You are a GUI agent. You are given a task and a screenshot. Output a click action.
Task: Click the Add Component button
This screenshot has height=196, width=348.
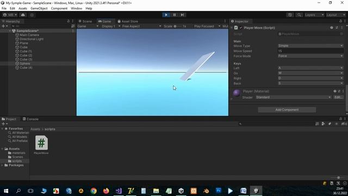(x=287, y=110)
